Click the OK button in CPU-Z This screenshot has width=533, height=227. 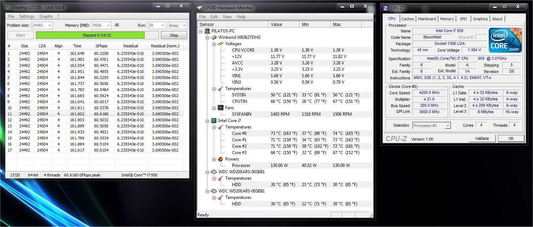point(511,138)
